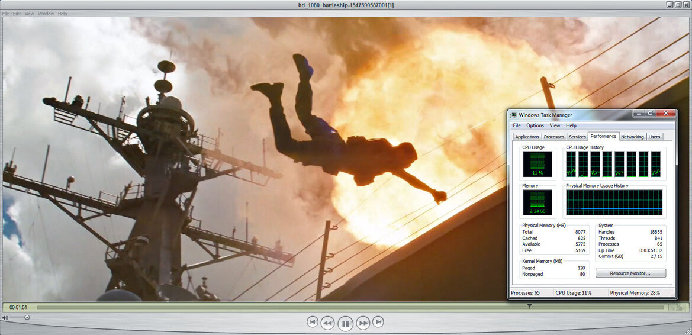The height and width of the screenshot is (335, 692).
Task: Close the Windows Task Manager window
Action: (665, 114)
